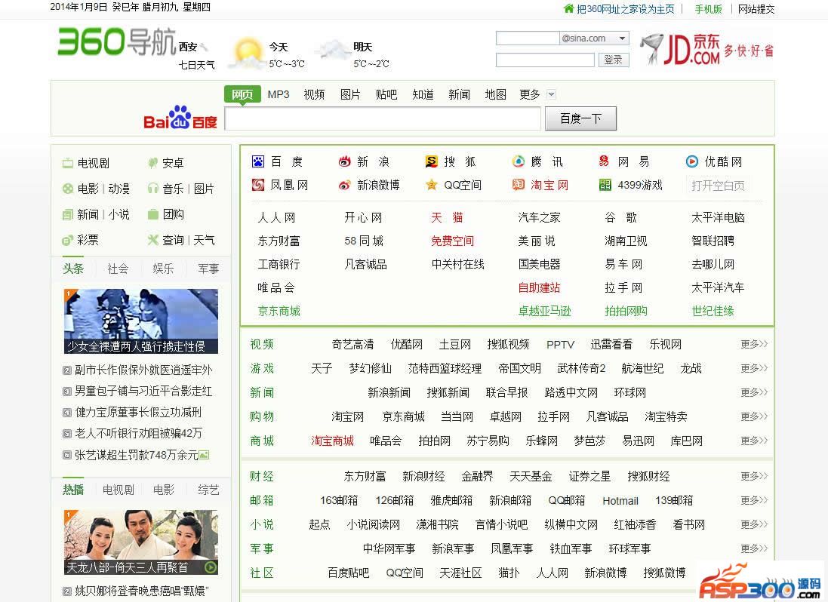
Task: Click the lottery icon beside 彩票
Action: point(68,240)
